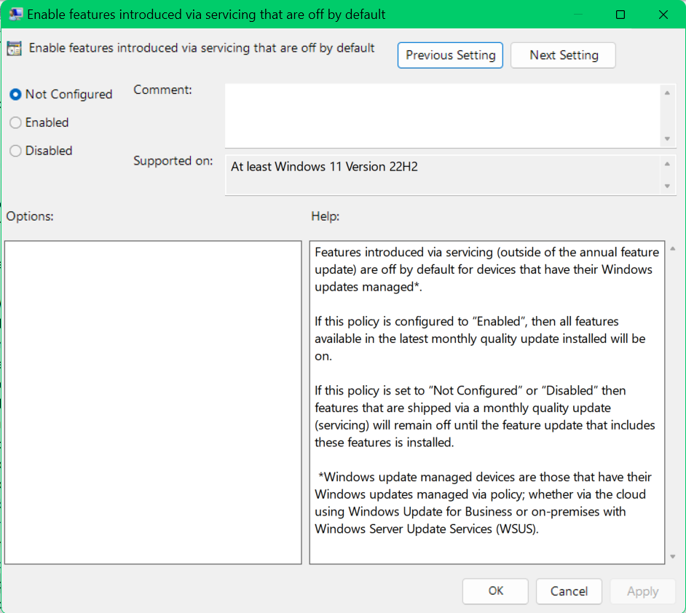686x613 pixels.
Task: Choose the Enabled radio option
Action: click(x=15, y=123)
